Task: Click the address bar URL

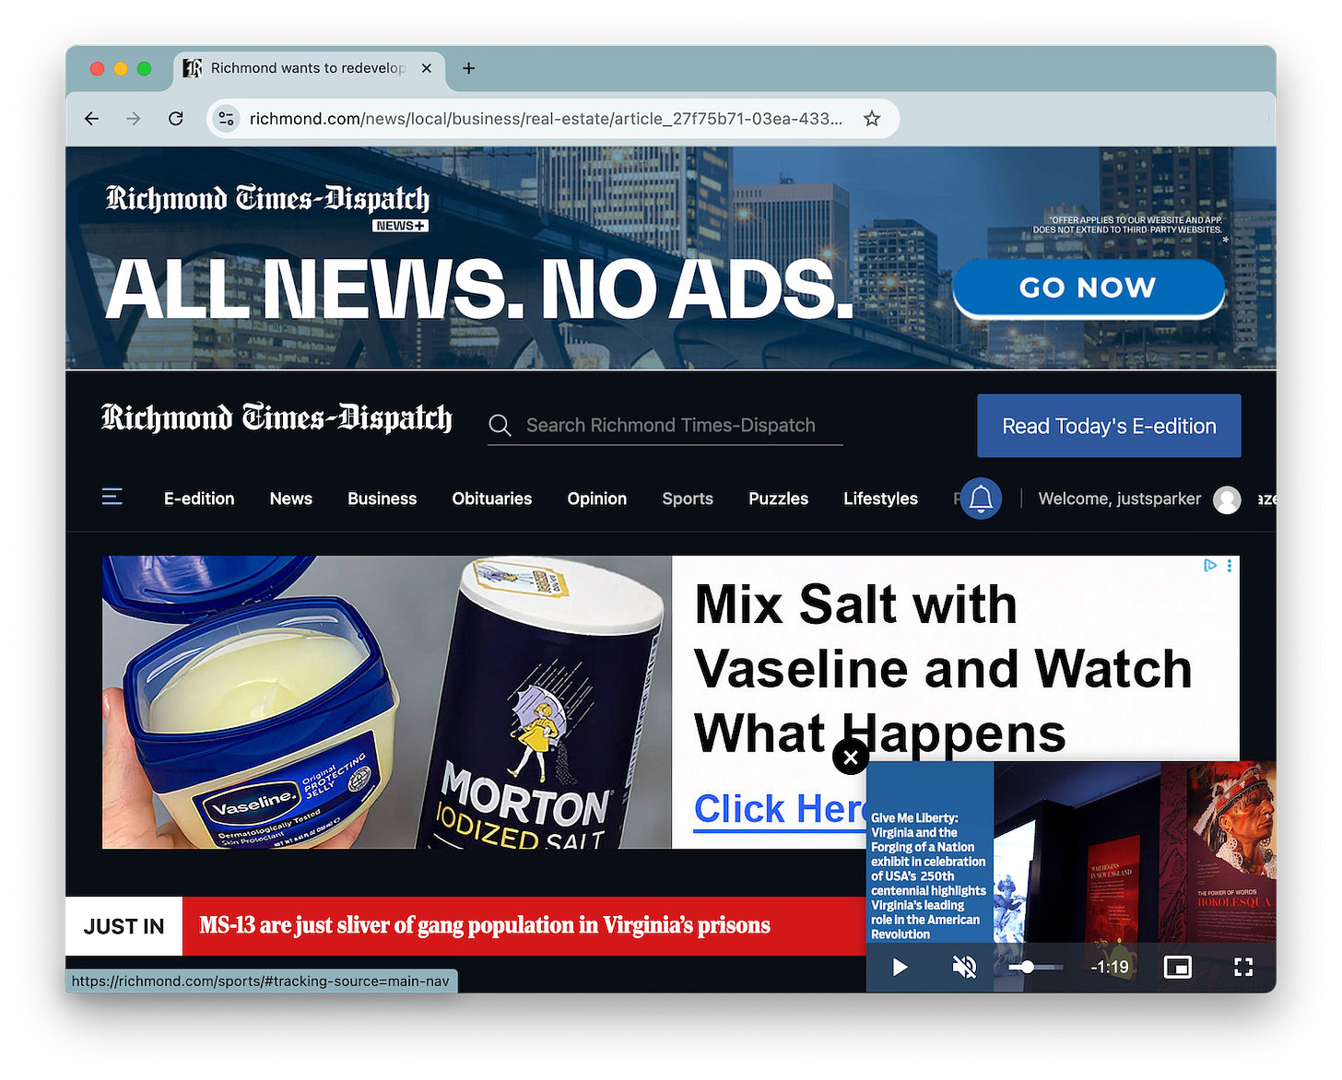Action: [546, 119]
